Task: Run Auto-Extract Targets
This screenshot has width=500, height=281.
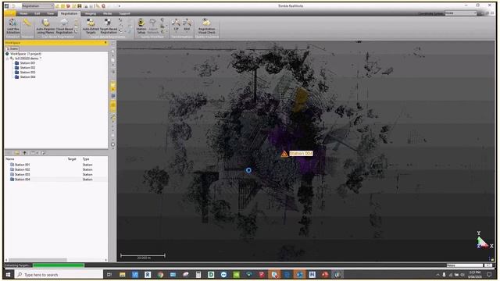Action: point(91,27)
